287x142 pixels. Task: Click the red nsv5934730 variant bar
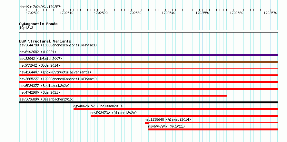(x=184, y=116)
